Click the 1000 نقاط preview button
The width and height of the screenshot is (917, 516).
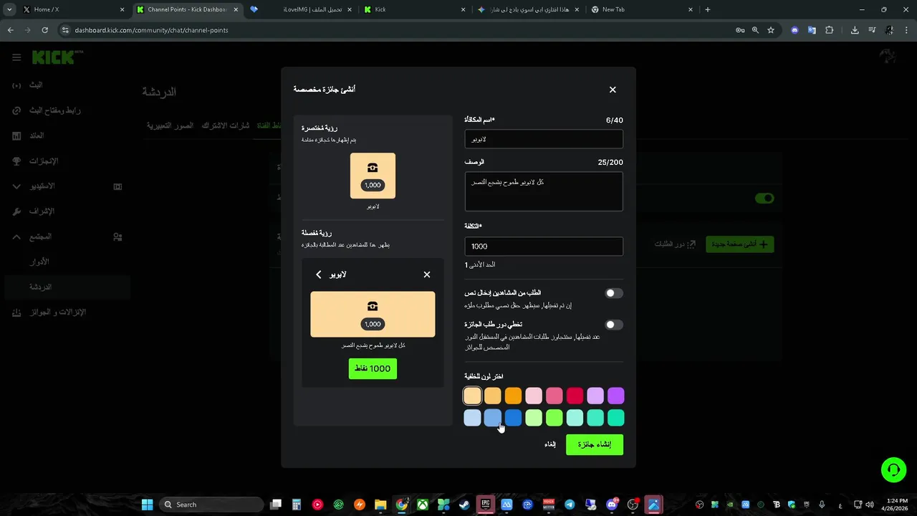tap(373, 368)
